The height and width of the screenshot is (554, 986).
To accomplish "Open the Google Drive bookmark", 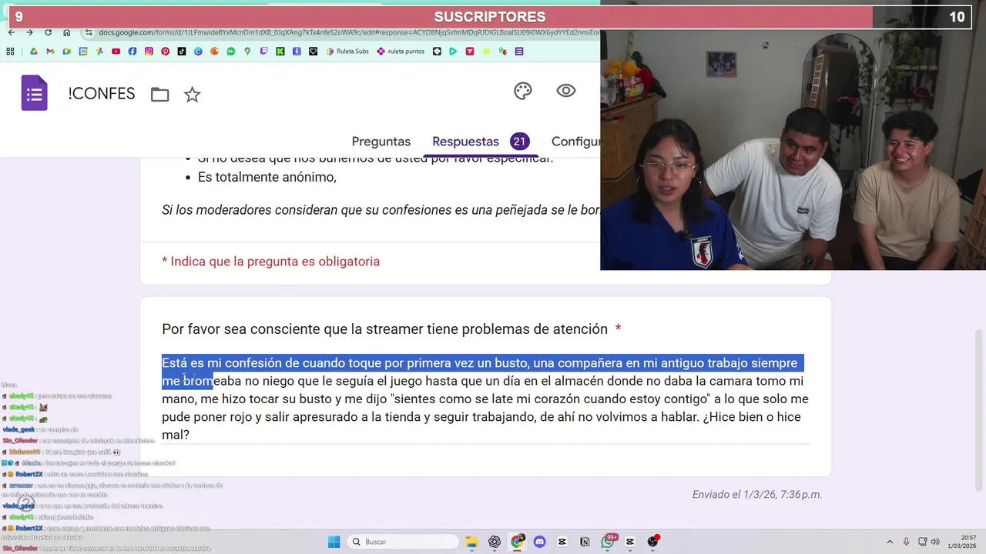I will click(x=34, y=52).
